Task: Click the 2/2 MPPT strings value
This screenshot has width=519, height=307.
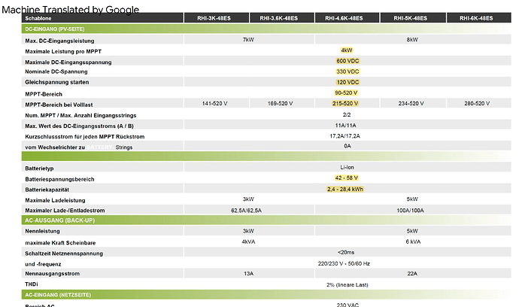Action: pos(347,114)
